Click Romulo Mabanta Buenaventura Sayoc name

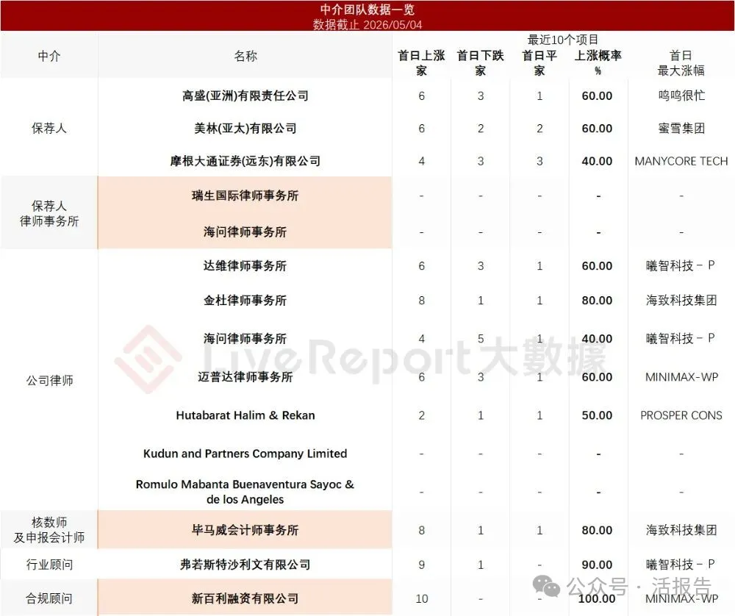tap(245, 492)
